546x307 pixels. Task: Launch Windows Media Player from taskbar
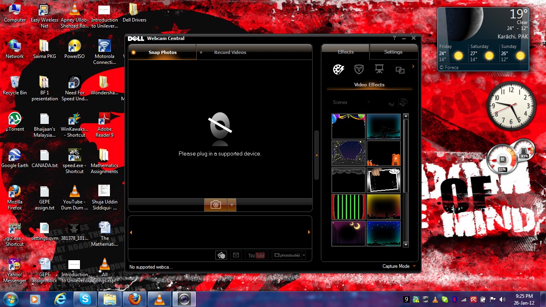pos(35,299)
